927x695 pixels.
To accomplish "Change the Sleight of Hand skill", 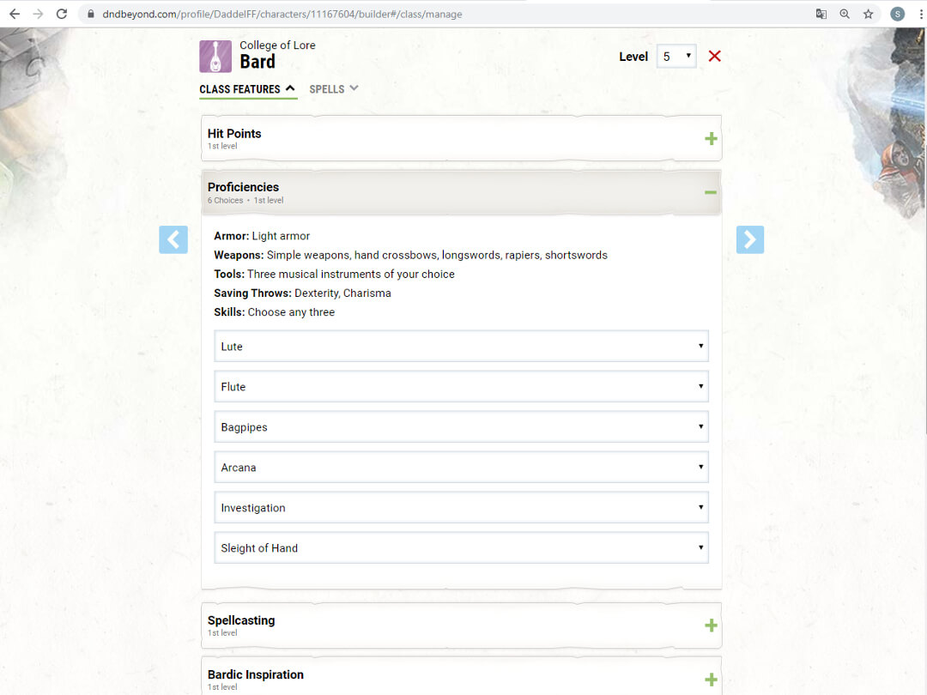I will click(461, 548).
